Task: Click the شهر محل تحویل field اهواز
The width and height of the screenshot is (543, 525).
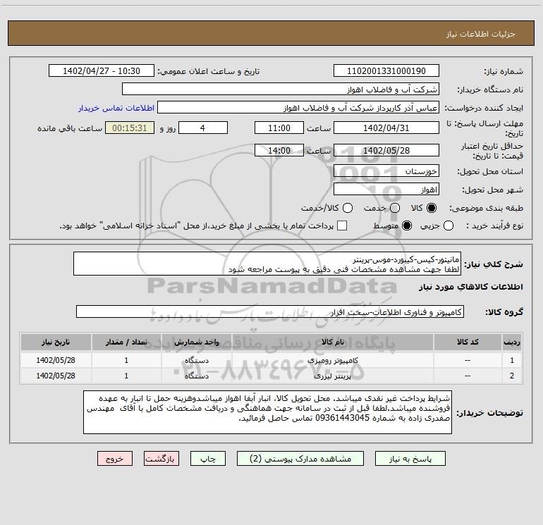Action: click(x=386, y=190)
